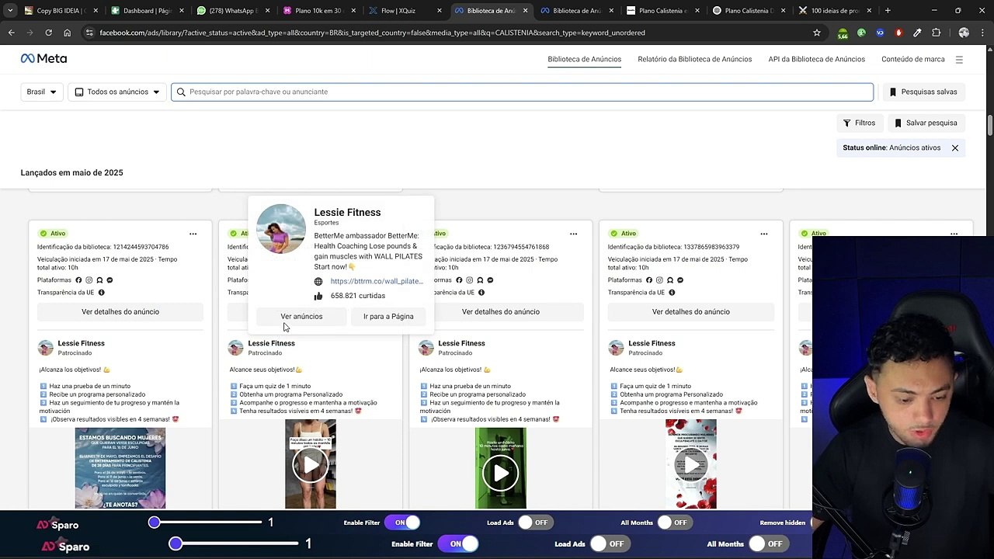
Task: Click Audience Network icon in ad 1214244593704786
Action: (99, 279)
